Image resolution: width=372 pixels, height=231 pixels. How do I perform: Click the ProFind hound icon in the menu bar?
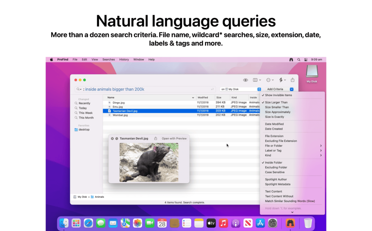pos(291,59)
